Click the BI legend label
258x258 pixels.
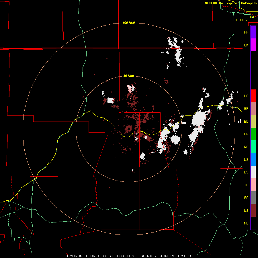coord(246,210)
